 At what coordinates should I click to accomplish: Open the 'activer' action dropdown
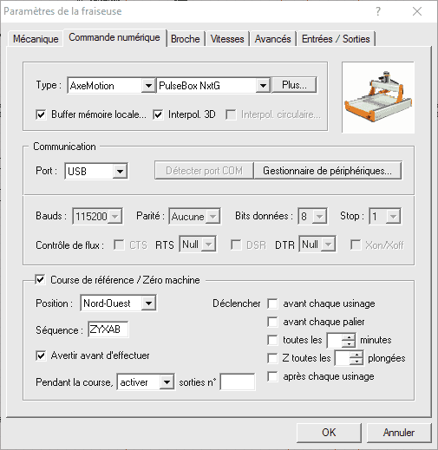167,382
